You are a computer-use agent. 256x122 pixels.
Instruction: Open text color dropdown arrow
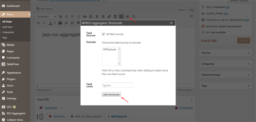pos(55,23)
